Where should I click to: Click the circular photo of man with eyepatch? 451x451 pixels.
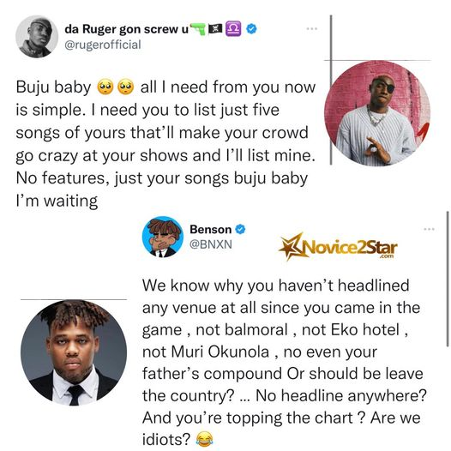pyautogui.click(x=377, y=113)
